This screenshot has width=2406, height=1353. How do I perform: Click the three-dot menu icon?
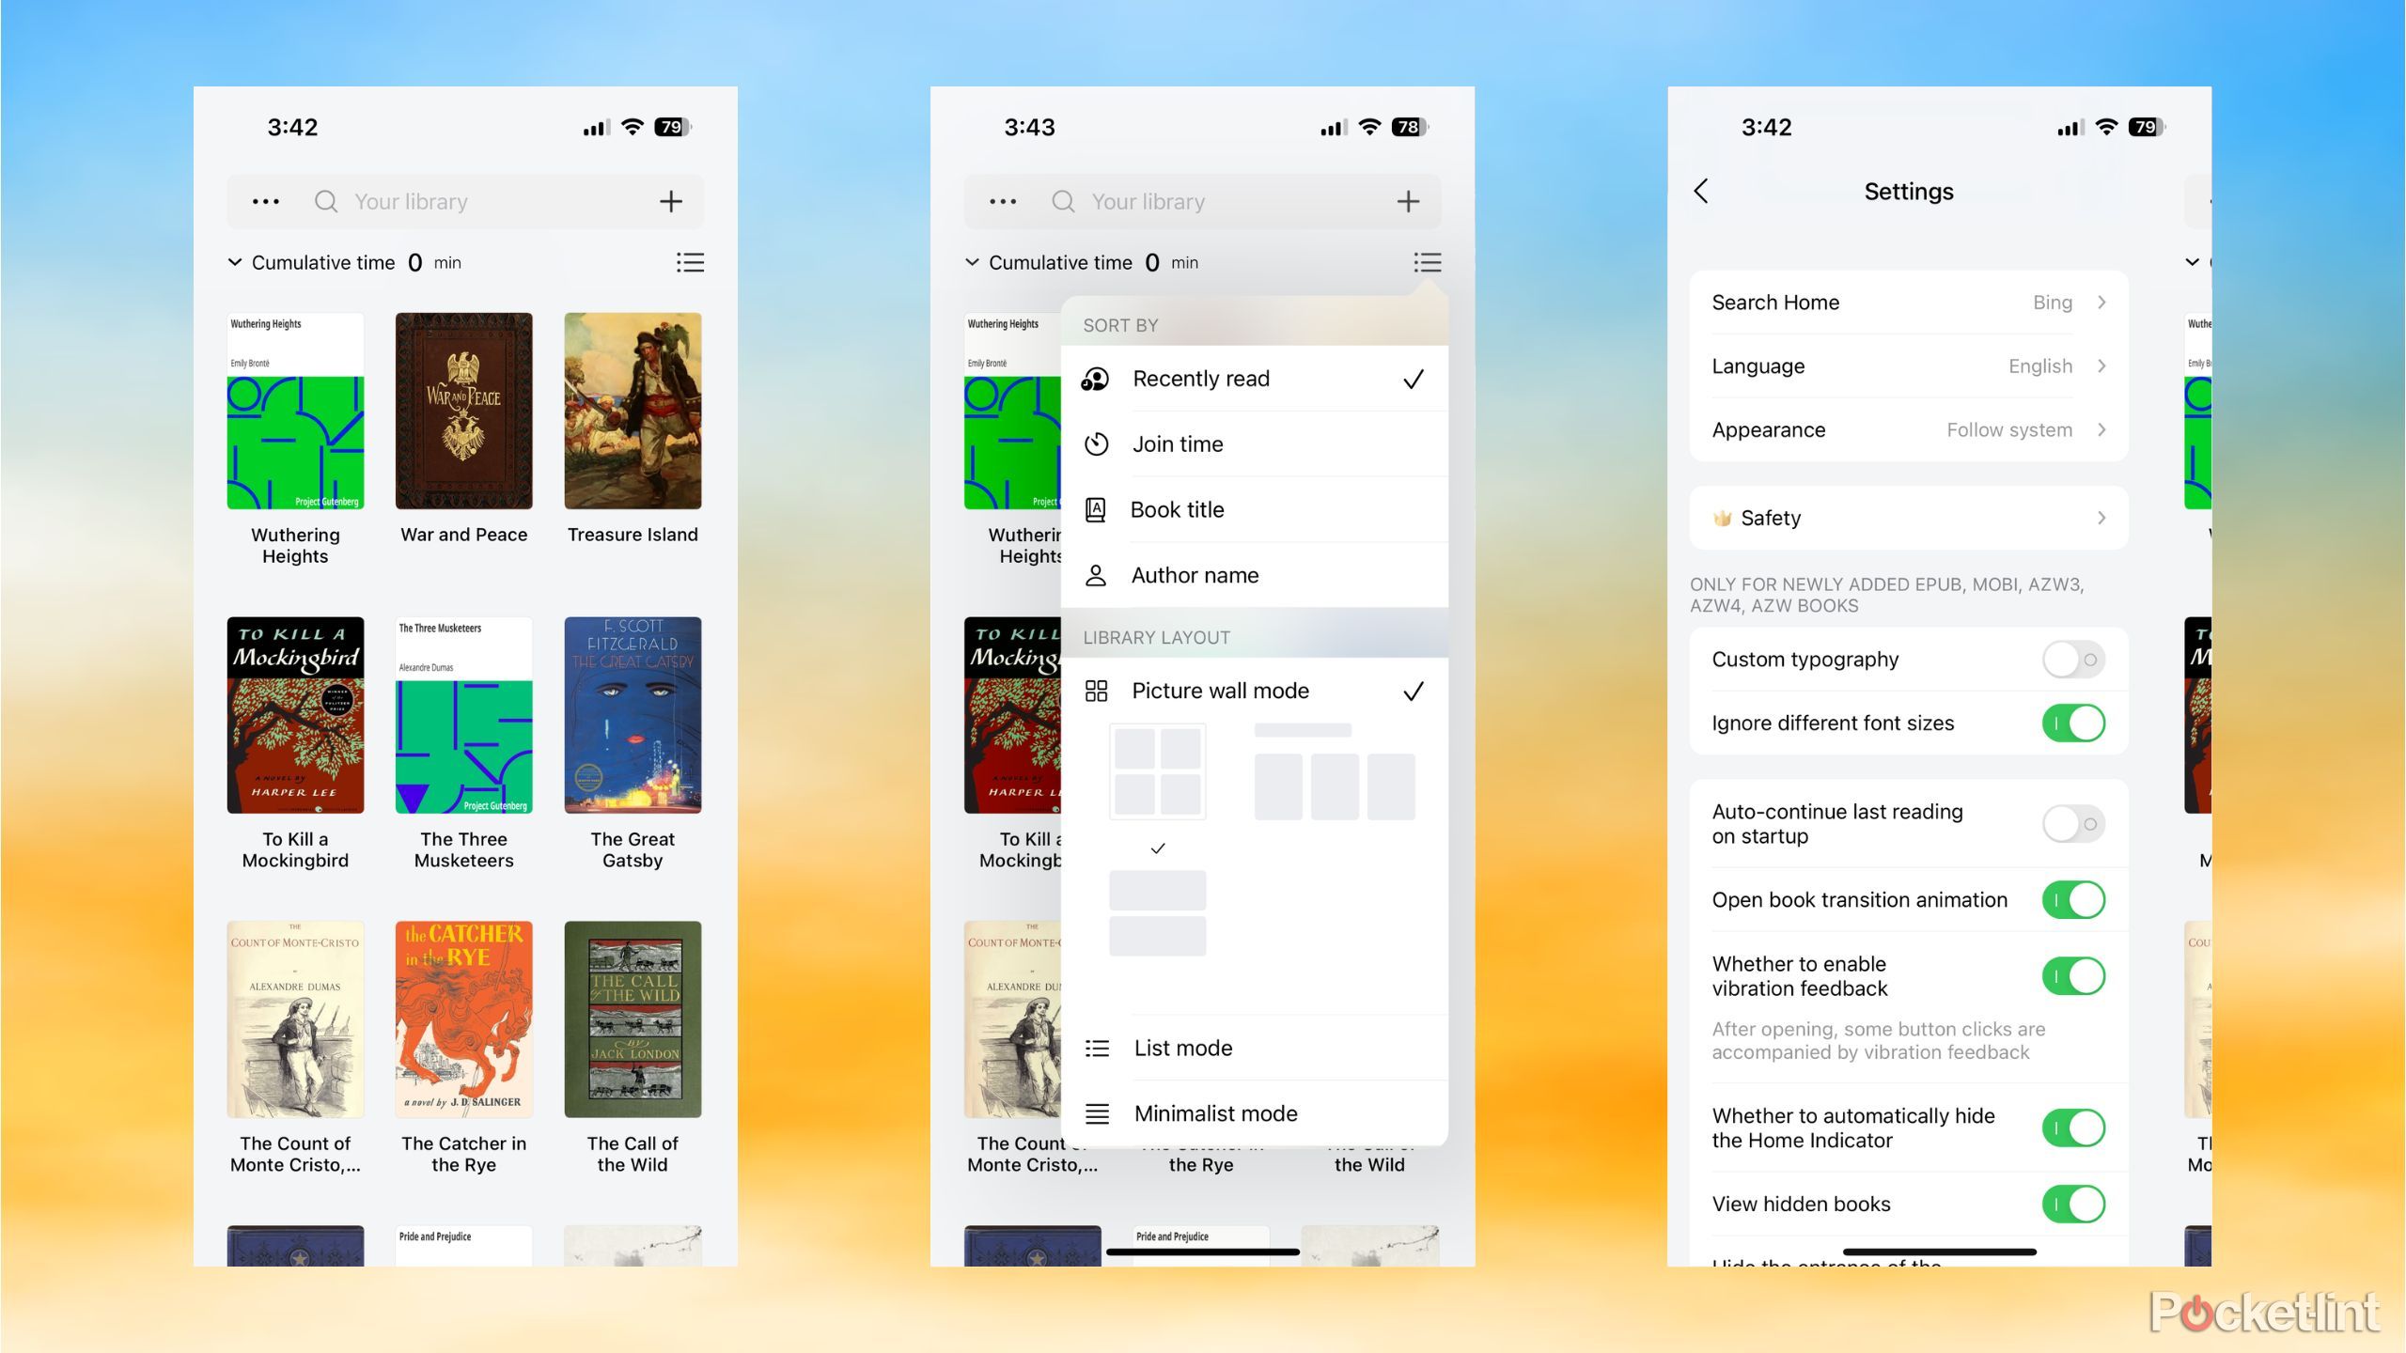tap(264, 202)
